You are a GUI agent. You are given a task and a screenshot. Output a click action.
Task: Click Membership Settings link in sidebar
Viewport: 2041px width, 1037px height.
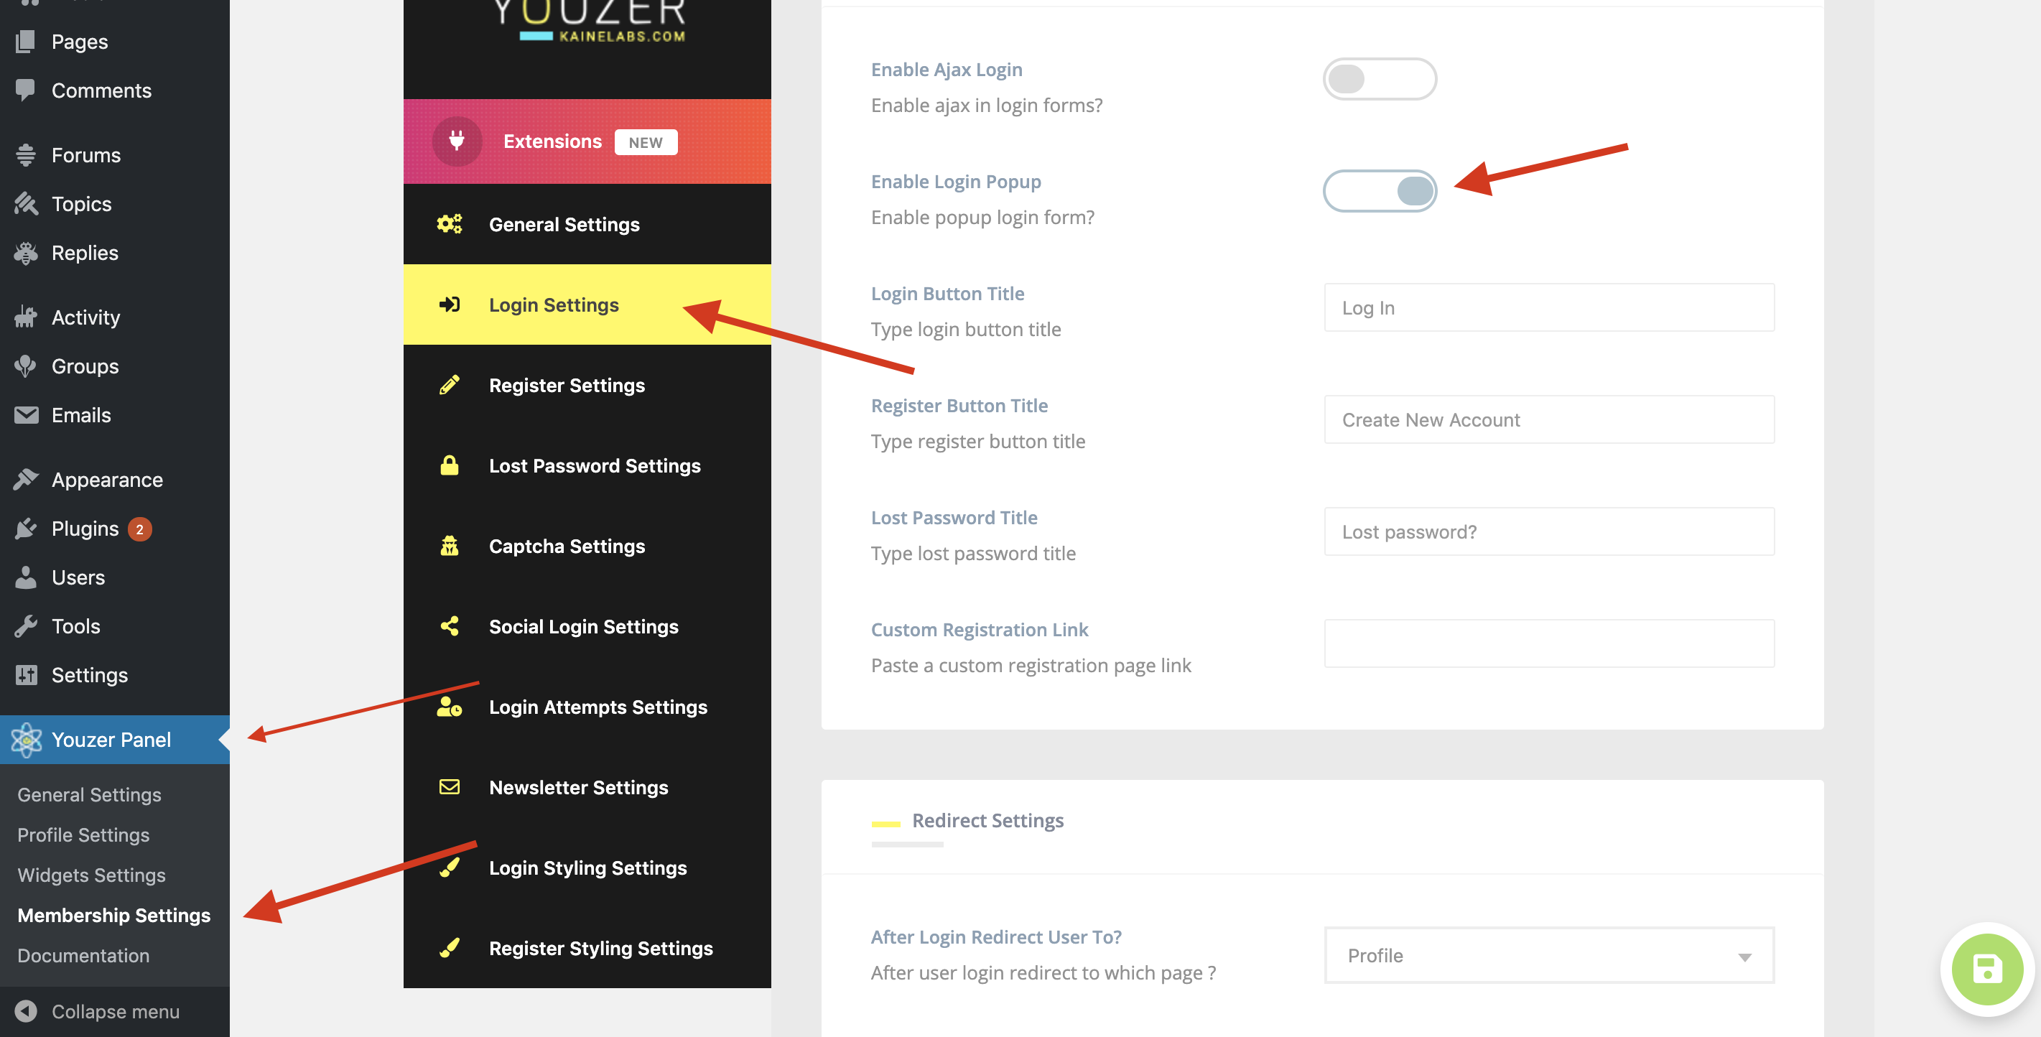click(113, 913)
